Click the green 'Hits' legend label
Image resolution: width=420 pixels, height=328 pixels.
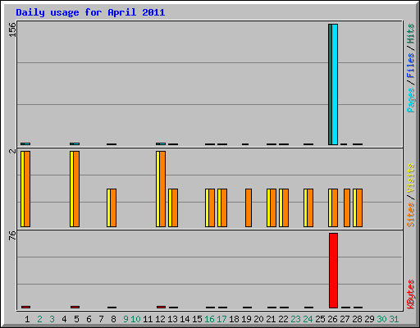(410, 34)
